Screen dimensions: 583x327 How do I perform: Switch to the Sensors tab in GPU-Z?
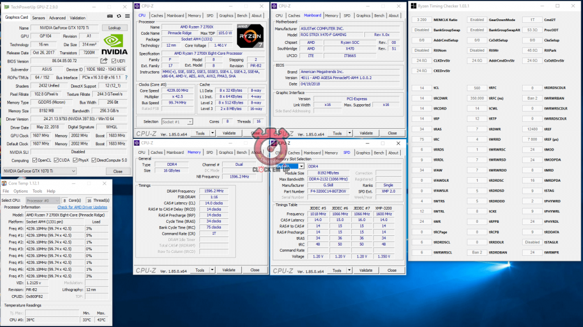pyautogui.click(x=38, y=18)
